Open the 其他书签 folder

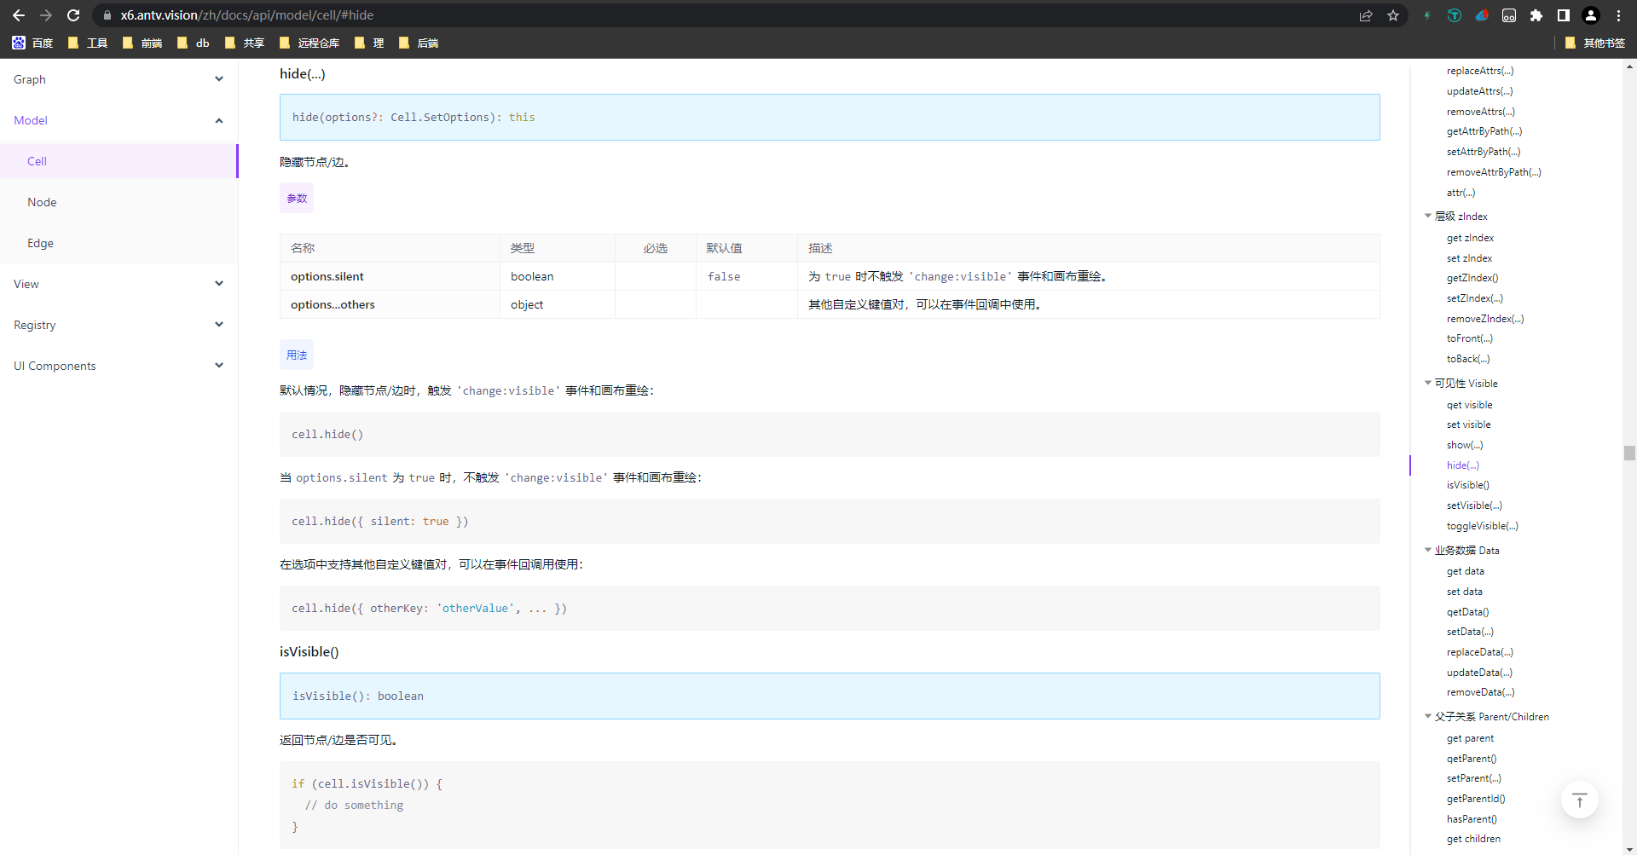click(1595, 43)
